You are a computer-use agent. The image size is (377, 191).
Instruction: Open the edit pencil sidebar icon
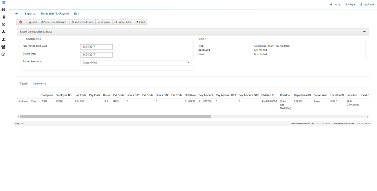[4, 54]
